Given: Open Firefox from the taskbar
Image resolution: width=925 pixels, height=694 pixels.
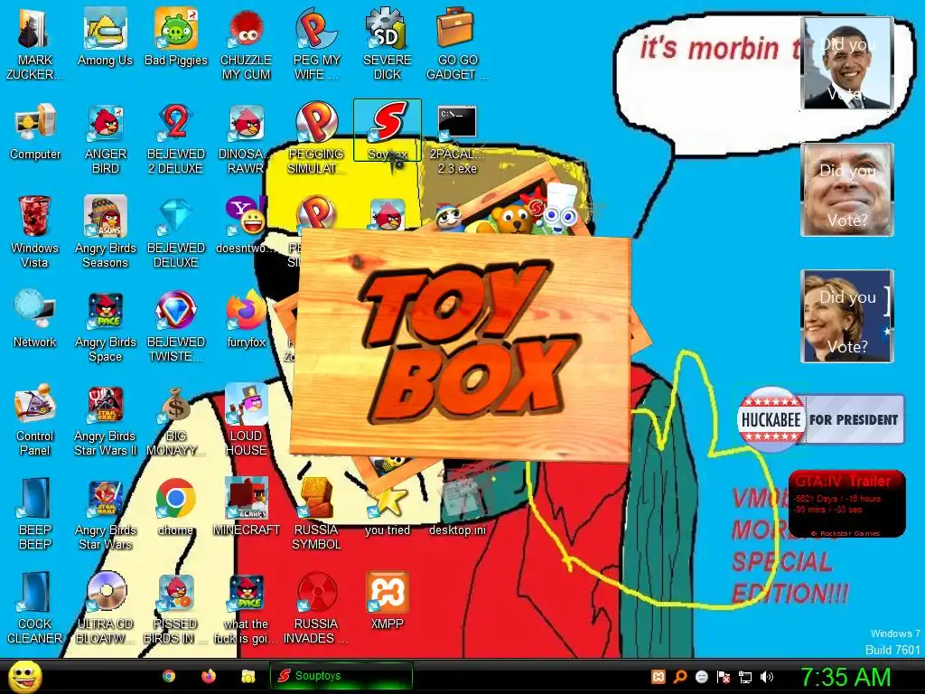Looking at the screenshot, I should coord(209,676).
